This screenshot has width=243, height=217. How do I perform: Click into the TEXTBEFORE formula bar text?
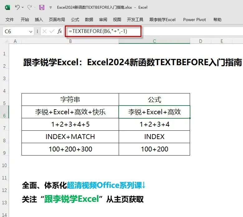(x=98, y=31)
